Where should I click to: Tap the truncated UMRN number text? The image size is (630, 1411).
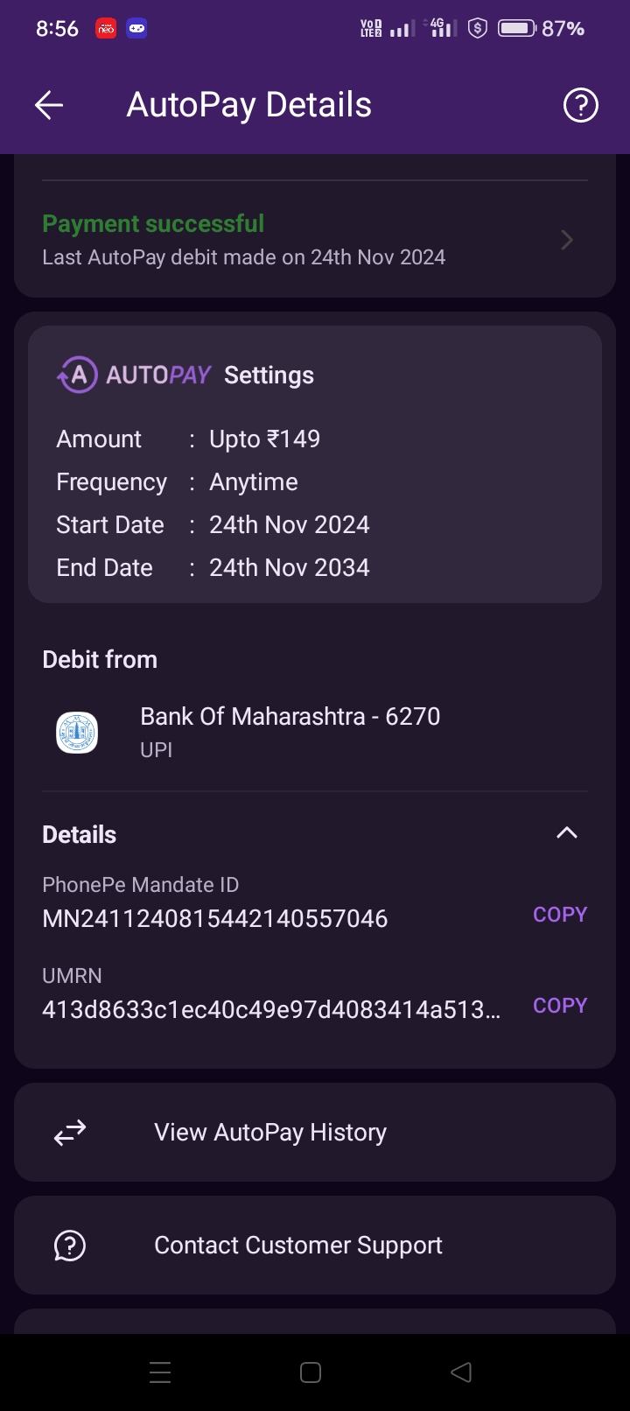point(271,1010)
